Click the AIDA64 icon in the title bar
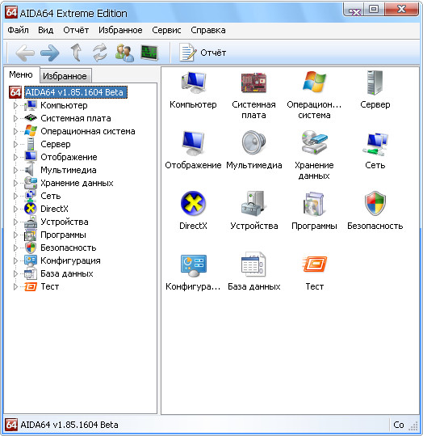Image resolution: width=423 pixels, height=436 pixels. 11,13
